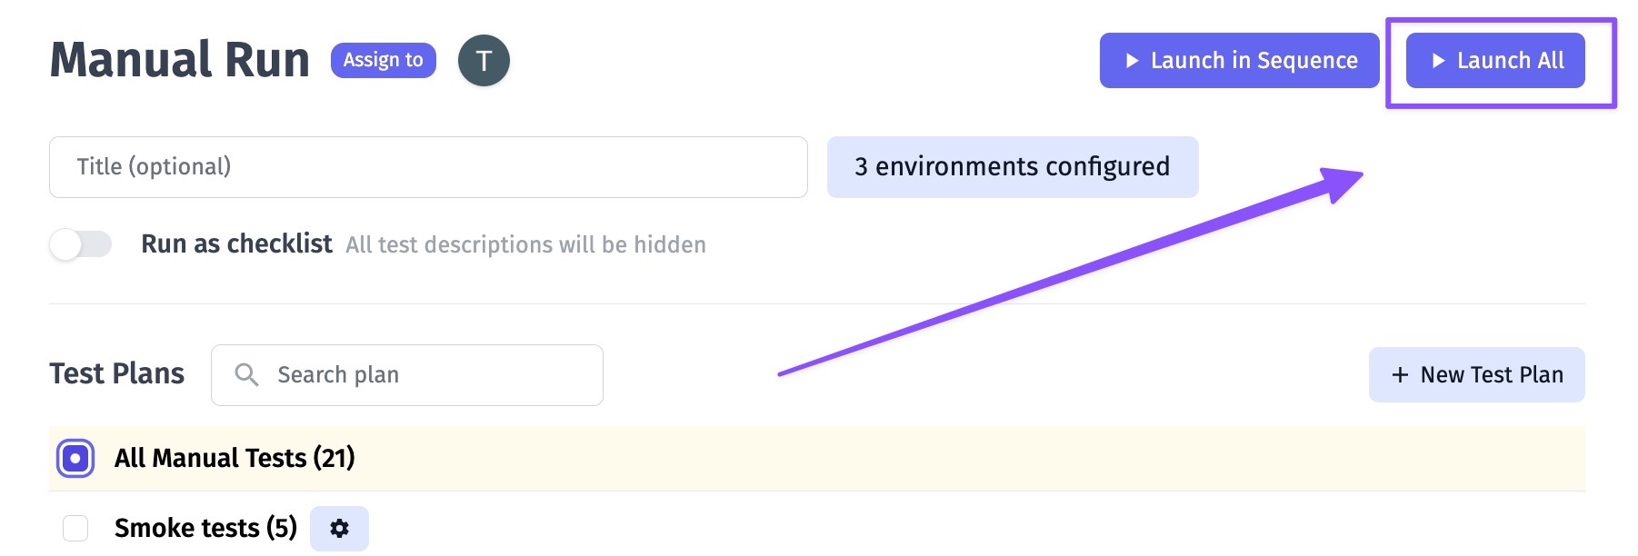Focus the Title (optional) text field
This screenshot has width=1638, height=556.
point(428,167)
